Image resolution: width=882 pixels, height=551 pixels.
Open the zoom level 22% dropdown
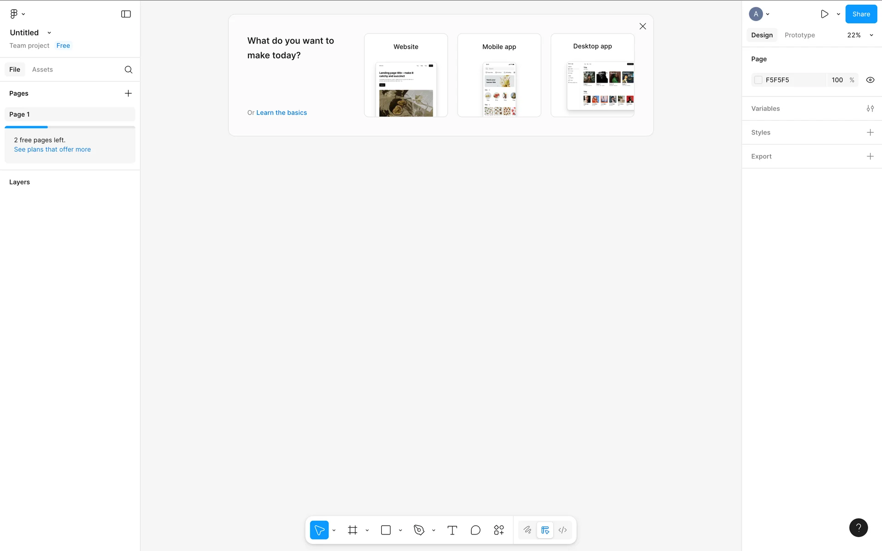(x=860, y=35)
